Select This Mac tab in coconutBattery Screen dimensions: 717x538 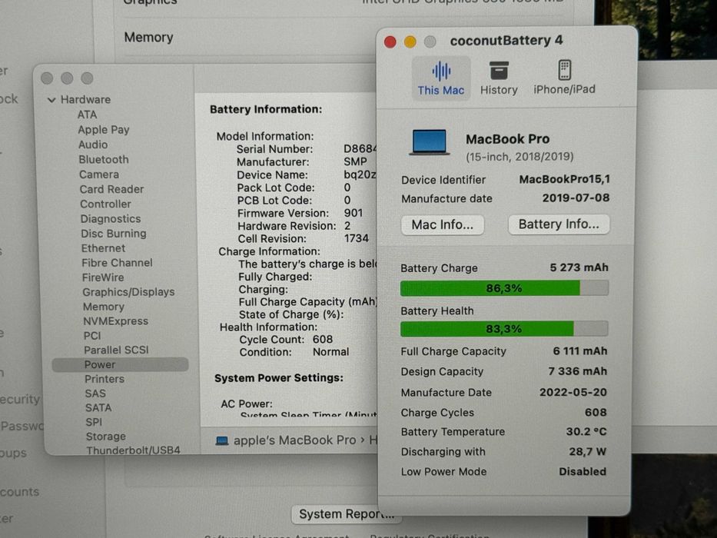[441, 78]
